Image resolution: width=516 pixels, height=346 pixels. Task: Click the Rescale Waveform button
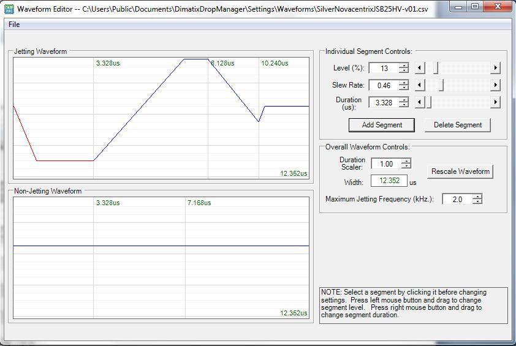pos(460,171)
